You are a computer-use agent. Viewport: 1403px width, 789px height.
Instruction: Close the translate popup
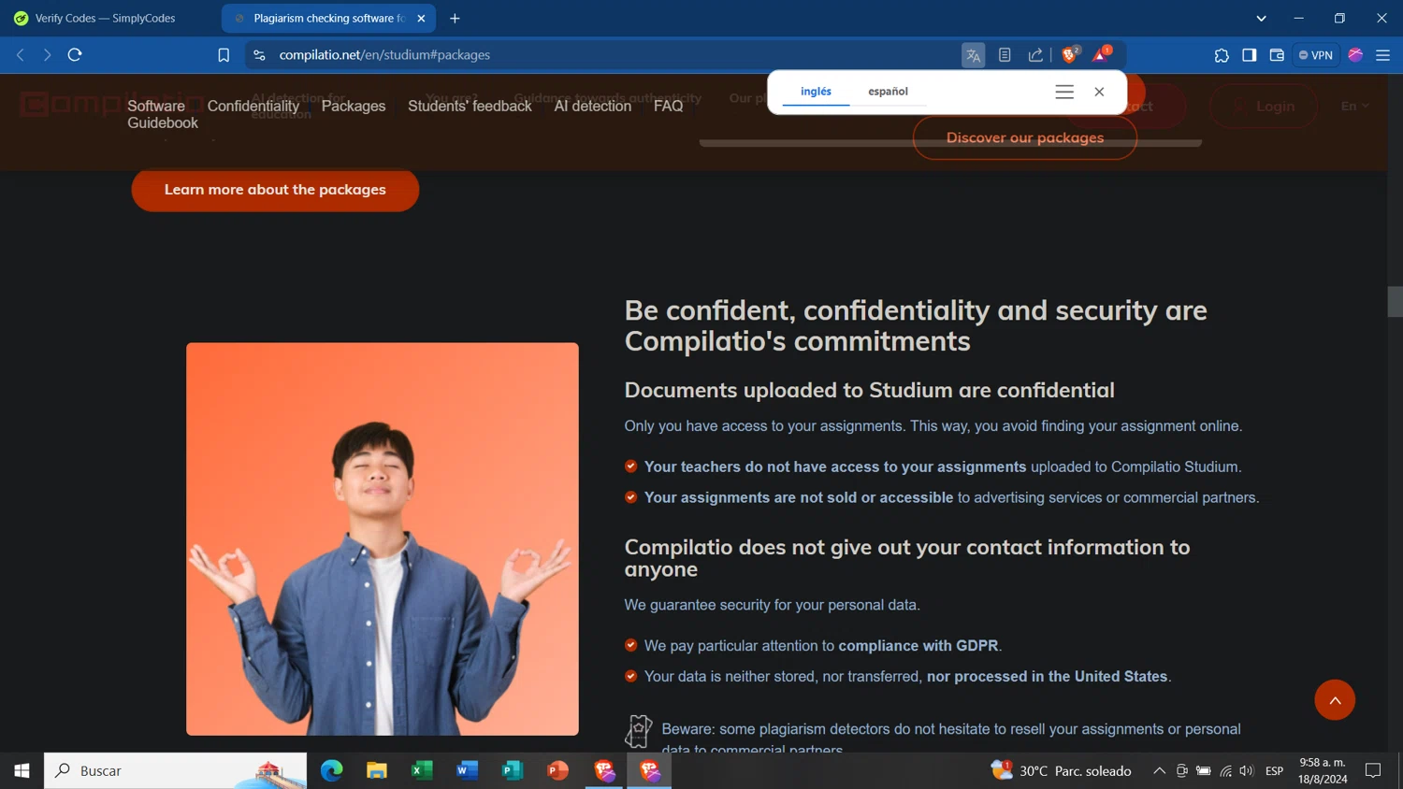(1099, 92)
